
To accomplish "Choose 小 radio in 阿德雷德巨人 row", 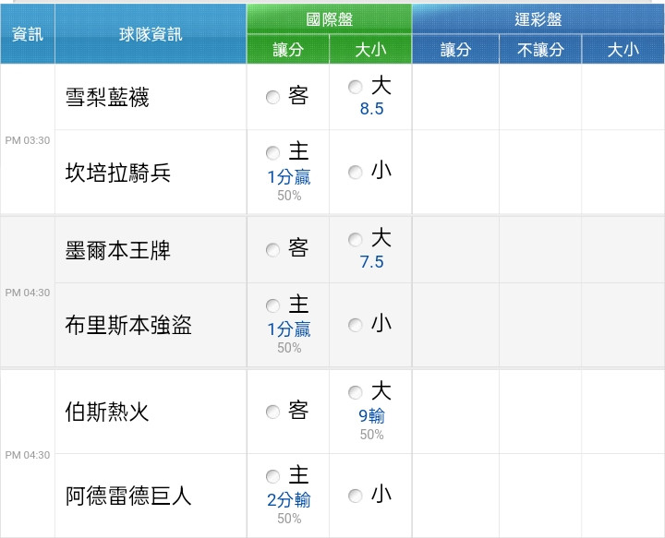I will point(356,496).
